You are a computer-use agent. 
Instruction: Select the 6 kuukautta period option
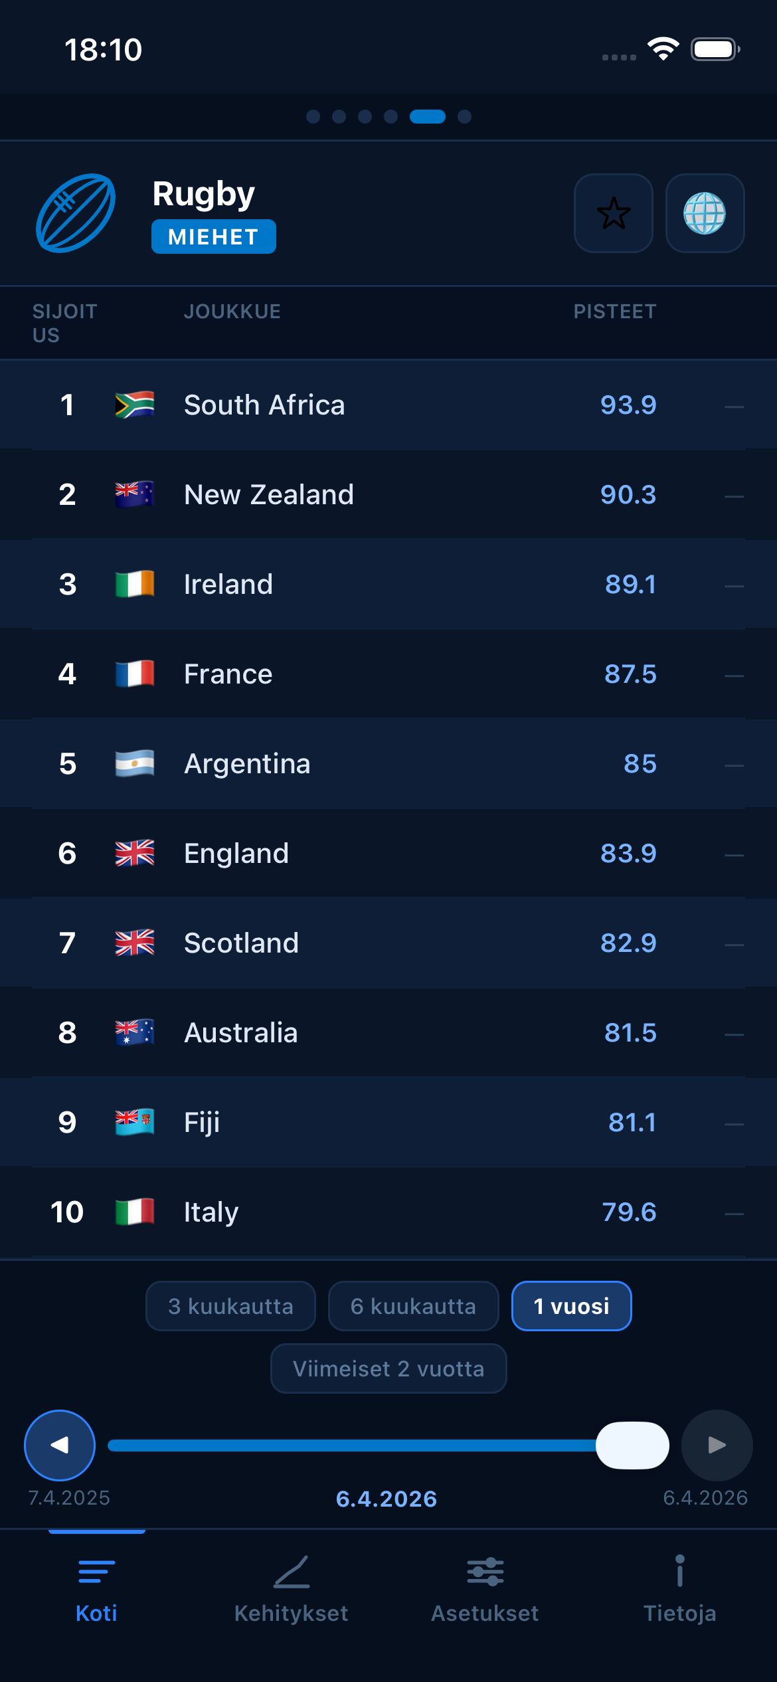click(x=412, y=1305)
